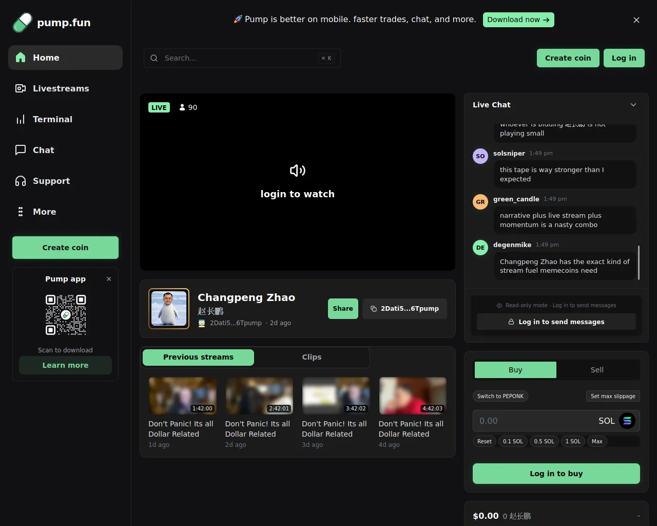Click the pump.fun pill logo
657x526 pixels.
click(x=22, y=23)
